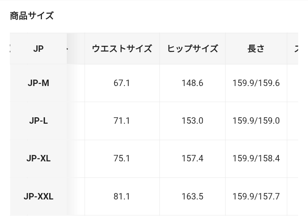The width and height of the screenshot is (308, 217).
Task: Click the 長さ column header
Action: point(256,48)
